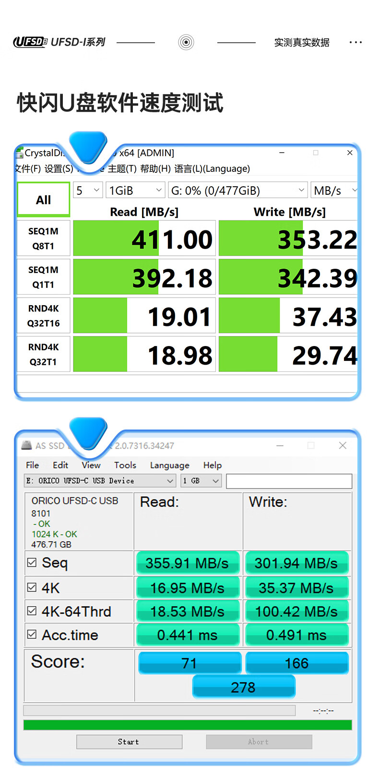The image size is (379, 776).
Task: Open the Tools menu in AS SSD
Action: (x=125, y=465)
